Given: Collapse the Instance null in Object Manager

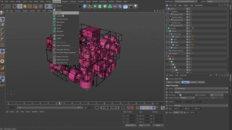Looking at the screenshot, I should point(167,28).
